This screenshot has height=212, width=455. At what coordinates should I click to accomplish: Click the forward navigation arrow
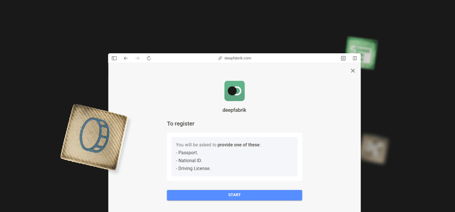pos(137,58)
